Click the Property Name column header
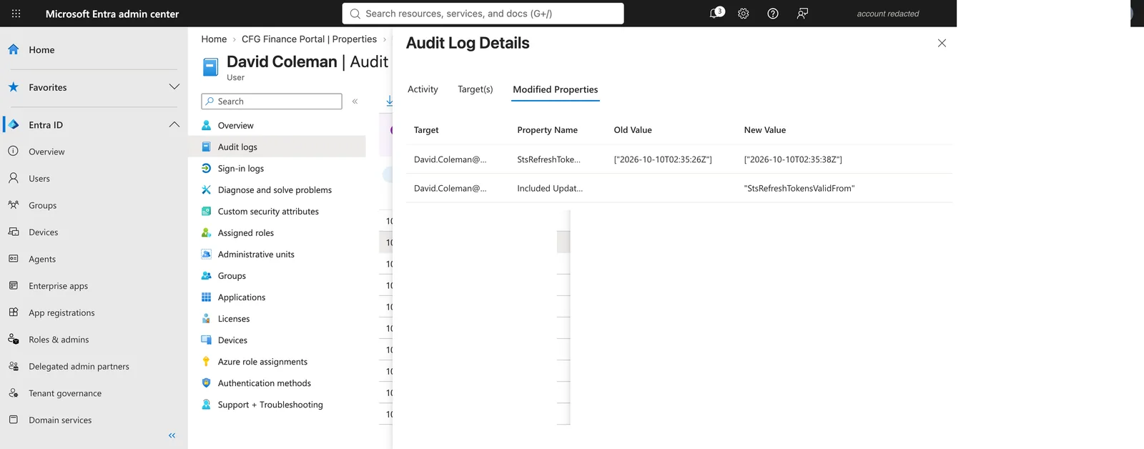This screenshot has height=449, width=1144. tap(547, 130)
